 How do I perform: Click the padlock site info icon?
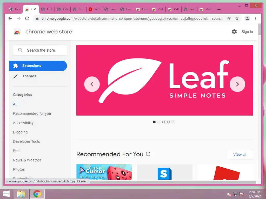pyautogui.click(x=37, y=18)
